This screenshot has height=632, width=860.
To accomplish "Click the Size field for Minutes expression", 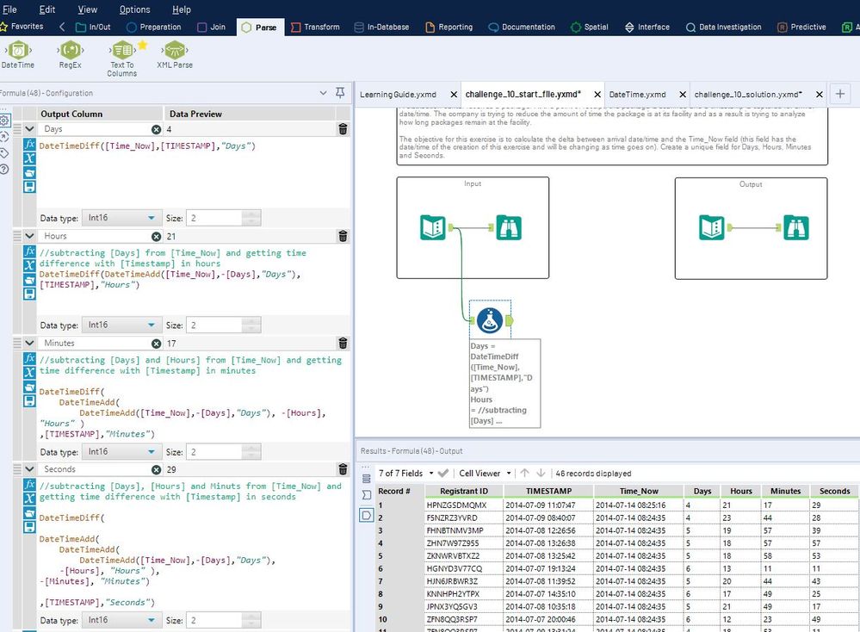I will pyautogui.click(x=213, y=451).
